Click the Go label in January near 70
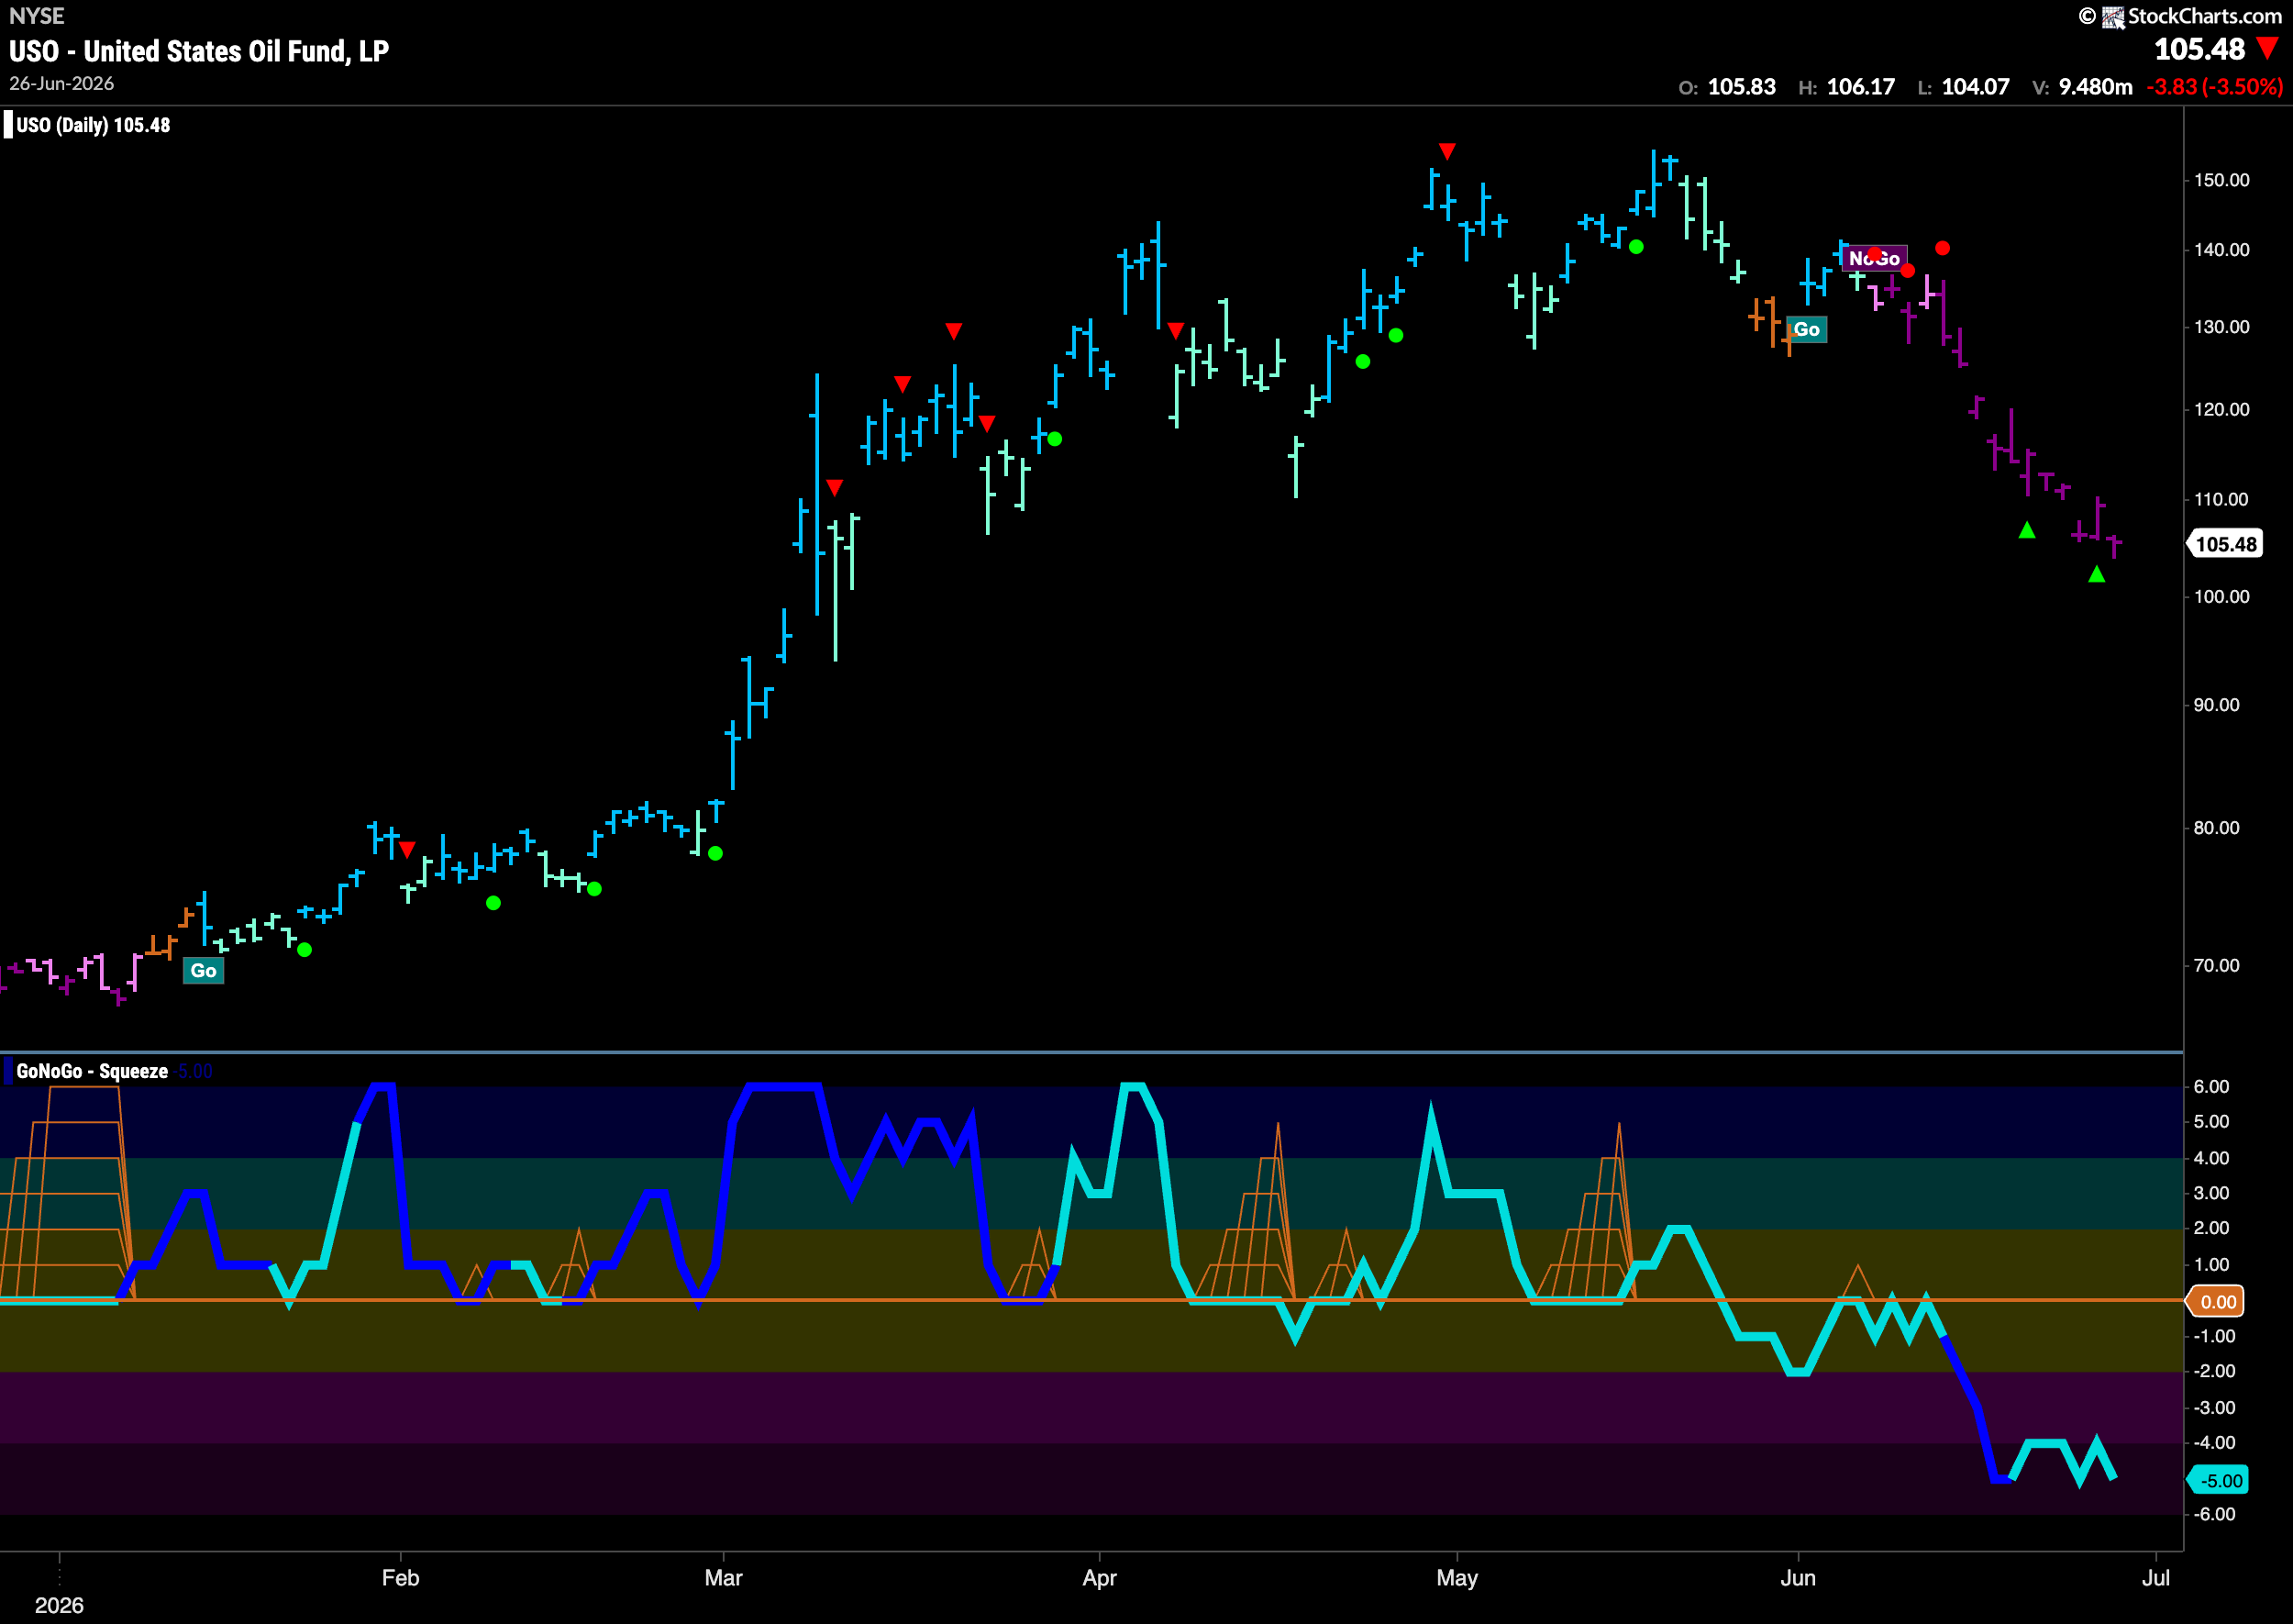The height and width of the screenshot is (1624, 2293). click(203, 970)
